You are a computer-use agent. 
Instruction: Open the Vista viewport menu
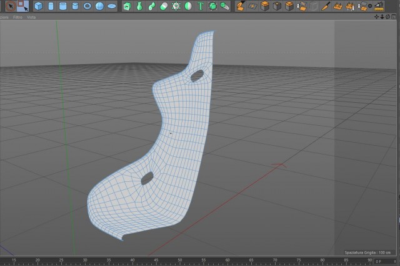(31, 17)
